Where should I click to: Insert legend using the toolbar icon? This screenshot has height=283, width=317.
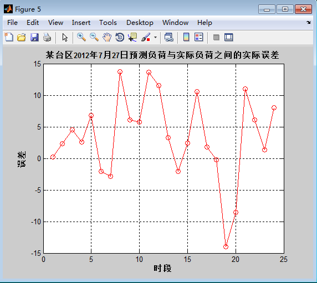pos(199,37)
